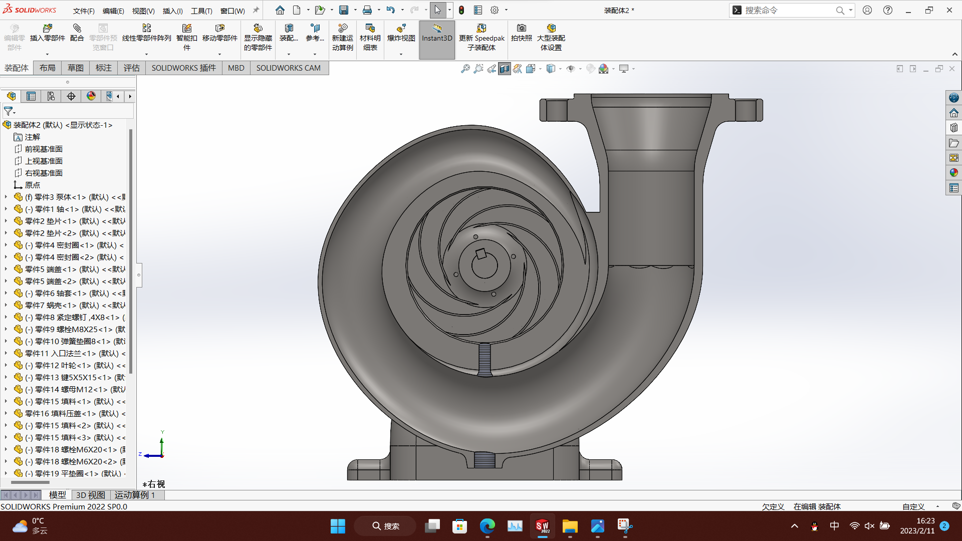Click the Previous View icon
962x541 pixels.
492,69
